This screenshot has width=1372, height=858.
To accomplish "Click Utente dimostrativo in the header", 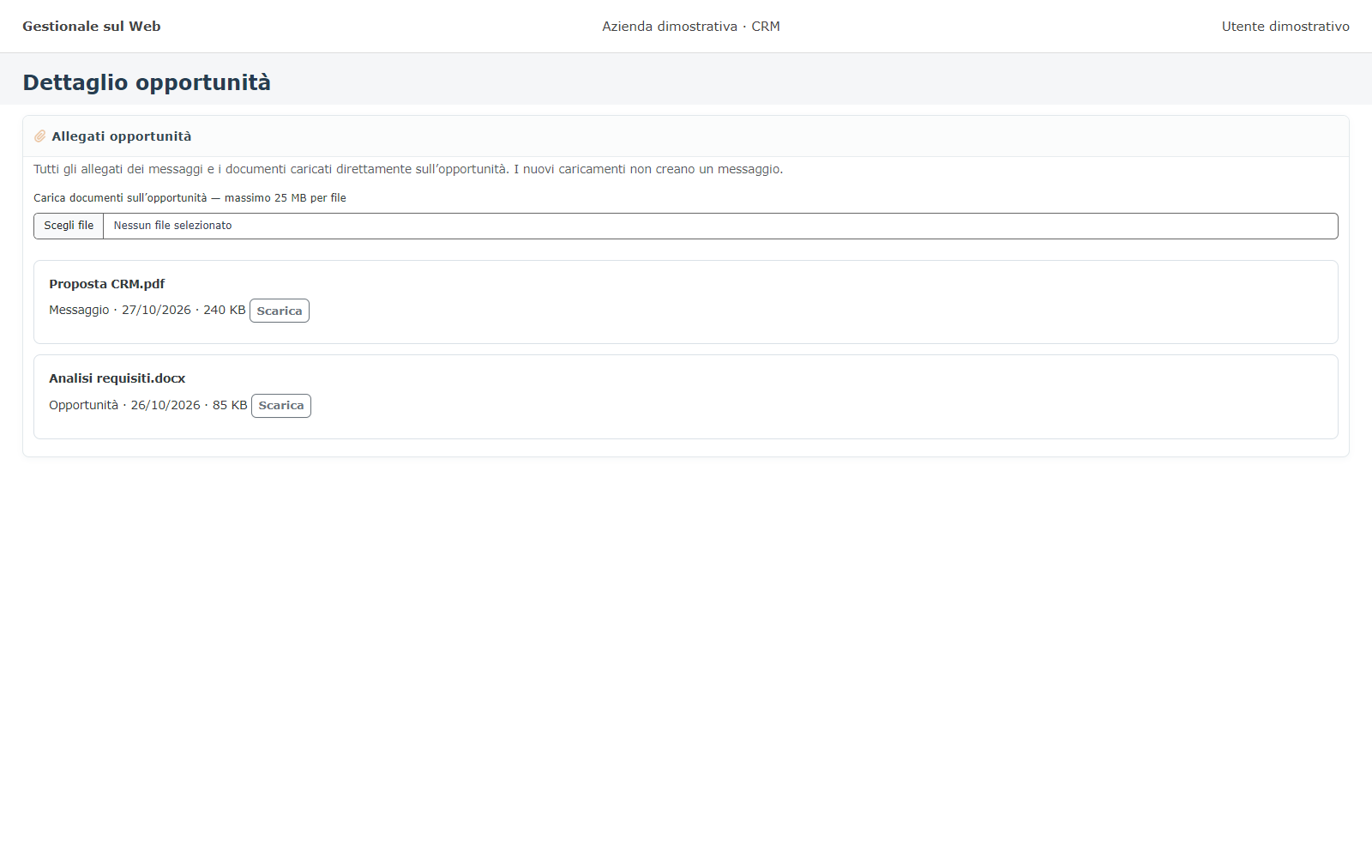I will tap(1285, 27).
